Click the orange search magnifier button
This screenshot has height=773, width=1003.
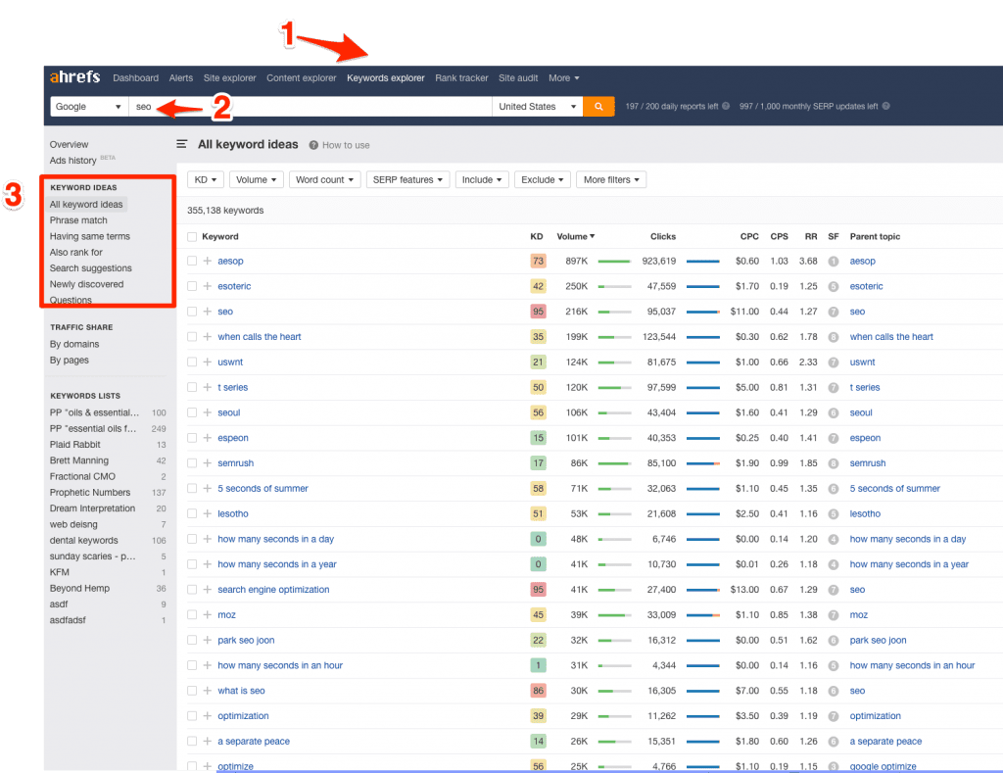coord(598,106)
